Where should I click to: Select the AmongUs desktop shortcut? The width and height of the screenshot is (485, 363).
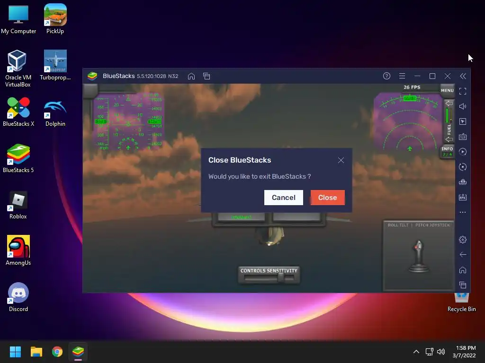[18, 251]
